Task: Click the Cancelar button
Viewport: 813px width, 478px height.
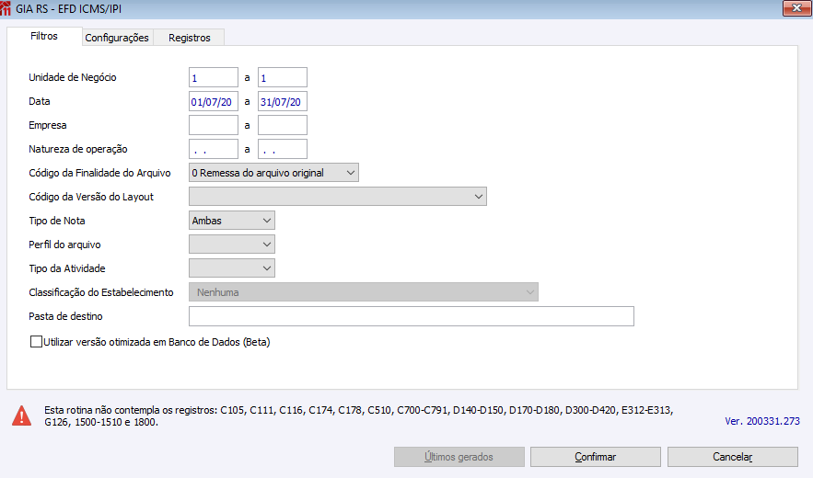Action: 733,457
